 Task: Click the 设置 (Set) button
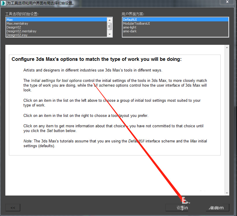177,208
